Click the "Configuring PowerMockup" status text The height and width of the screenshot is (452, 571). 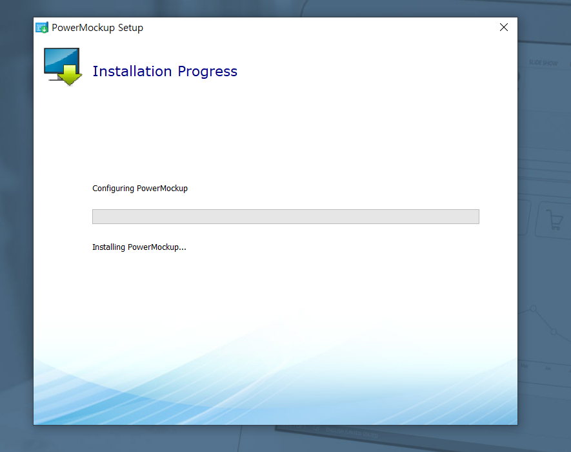(x=140, y=189)
